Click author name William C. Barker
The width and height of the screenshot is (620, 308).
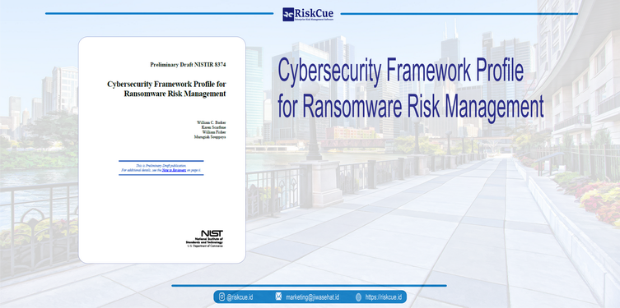pyautogui.click(x=212, y=122)
